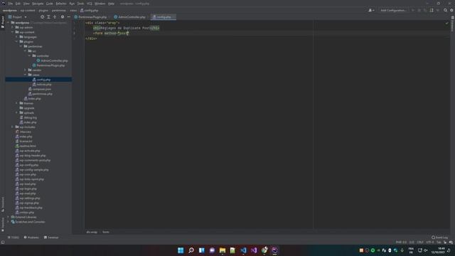Open the Navigate menu

38,4
